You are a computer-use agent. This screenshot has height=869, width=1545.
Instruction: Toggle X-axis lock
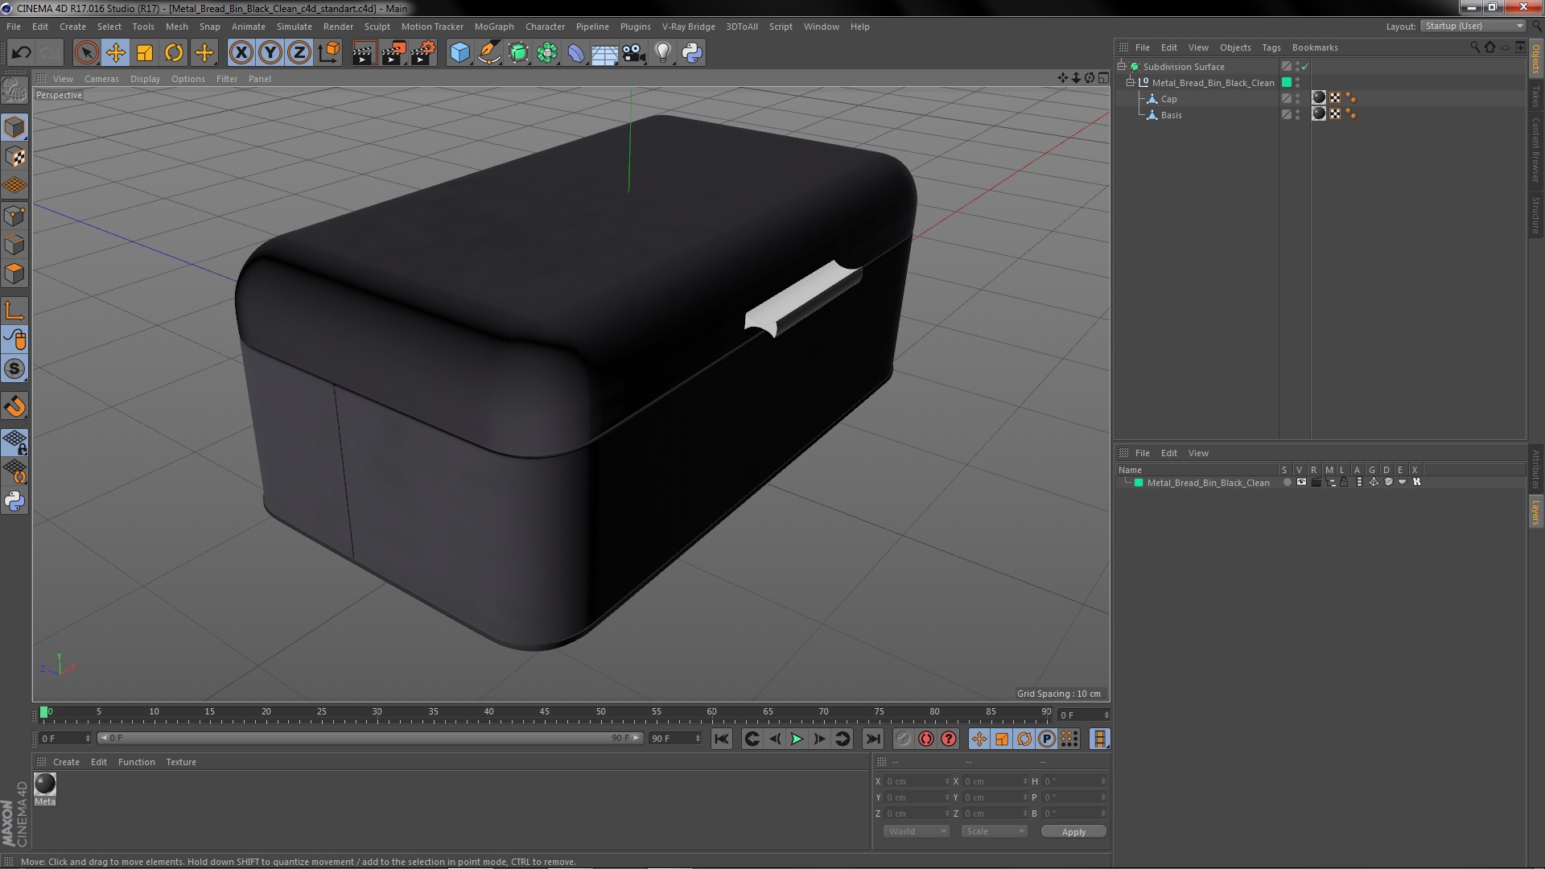point(241,53)
